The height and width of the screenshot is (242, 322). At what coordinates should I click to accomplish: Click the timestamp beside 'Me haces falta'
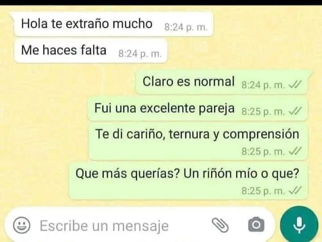(140, 54)
